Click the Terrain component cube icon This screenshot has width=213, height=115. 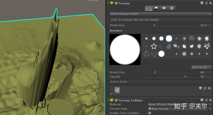tap(112, 3)
